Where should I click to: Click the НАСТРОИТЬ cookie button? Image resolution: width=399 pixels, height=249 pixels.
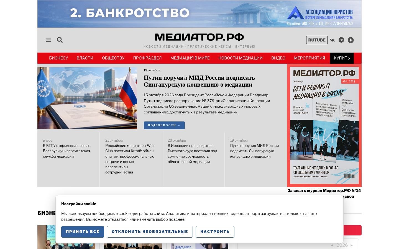pyautogui.click(x=215, y=232)
